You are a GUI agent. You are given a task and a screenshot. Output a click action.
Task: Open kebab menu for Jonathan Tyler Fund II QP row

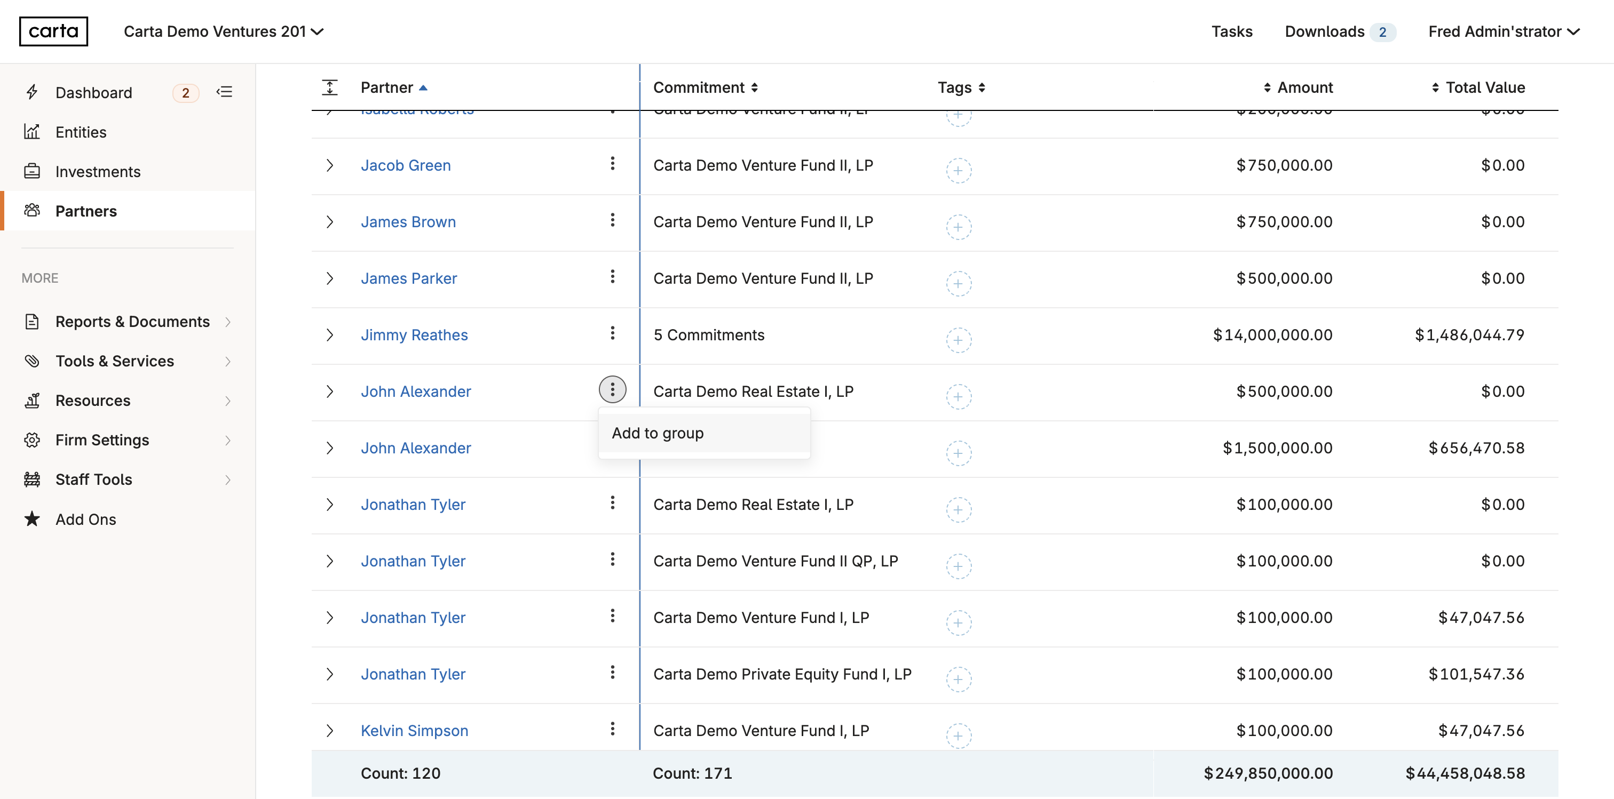(x=612, y=559)
